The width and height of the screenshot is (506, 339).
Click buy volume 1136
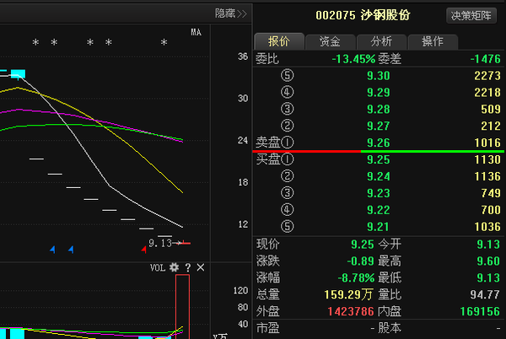click(x=487, y=176)
